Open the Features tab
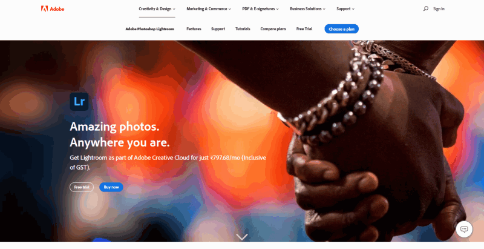 click(x=194, y=29)
